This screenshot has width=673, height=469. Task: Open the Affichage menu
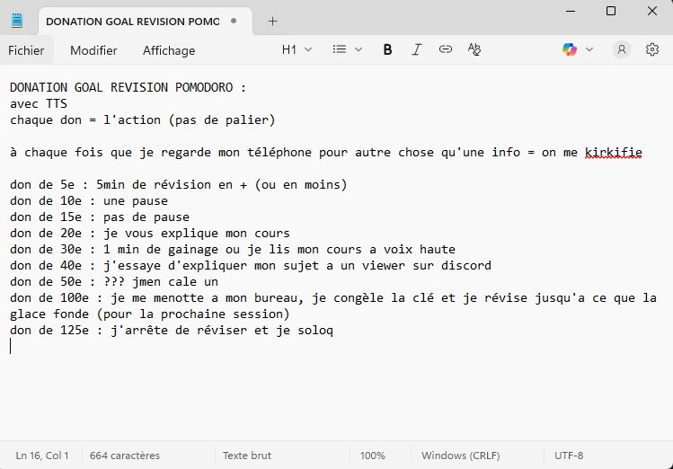[169, 50]
